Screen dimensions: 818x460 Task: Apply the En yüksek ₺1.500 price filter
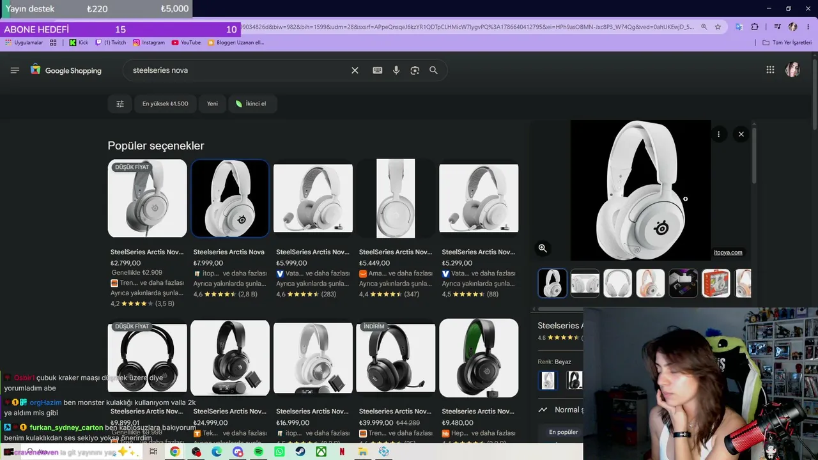click(x=166, y=103)
